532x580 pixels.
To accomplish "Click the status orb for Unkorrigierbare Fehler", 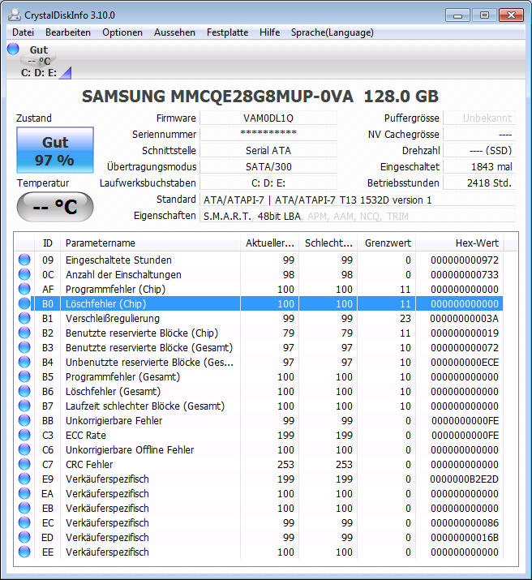I will click(x=24, y=420).
